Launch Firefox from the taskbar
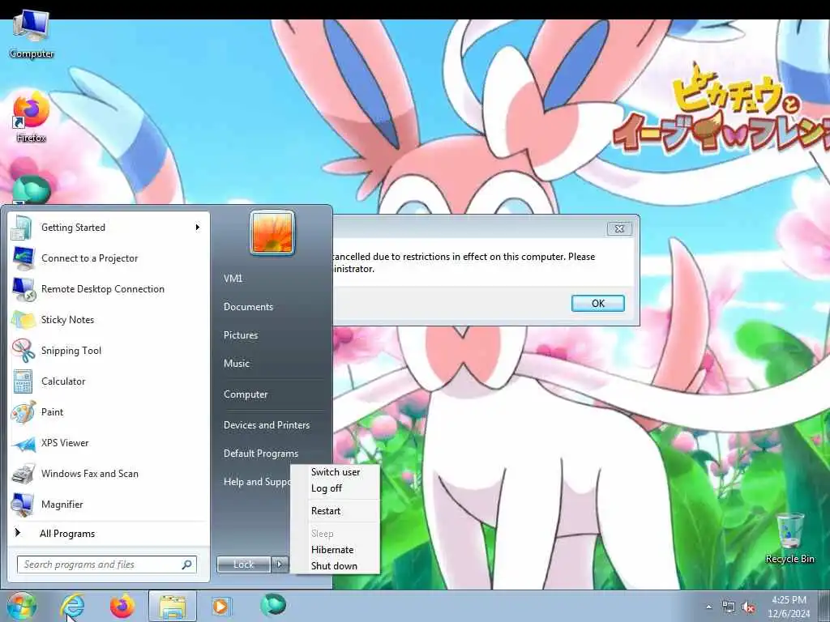The height and width of the screenshot is (622, 830). point(122,606)
